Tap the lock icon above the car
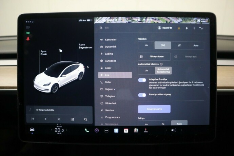 (x=60, y=50)
